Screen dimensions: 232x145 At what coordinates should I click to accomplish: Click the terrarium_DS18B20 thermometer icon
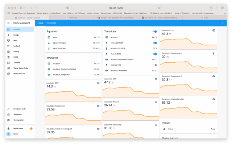[x=107, y=48]
